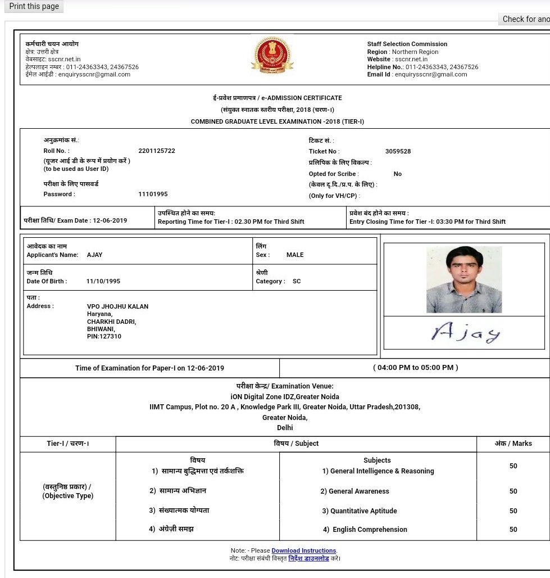Open the Download Instructions link
This screenshot has height=578, width=550.
pyautogui.click(x=303, y=550)
